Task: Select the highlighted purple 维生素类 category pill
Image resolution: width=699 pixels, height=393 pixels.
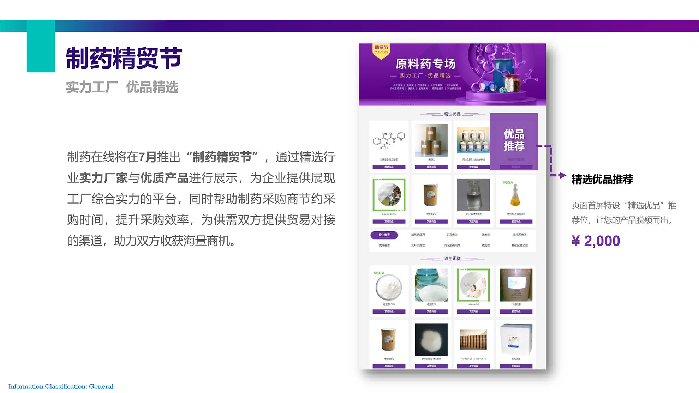Action: (384, 235)
